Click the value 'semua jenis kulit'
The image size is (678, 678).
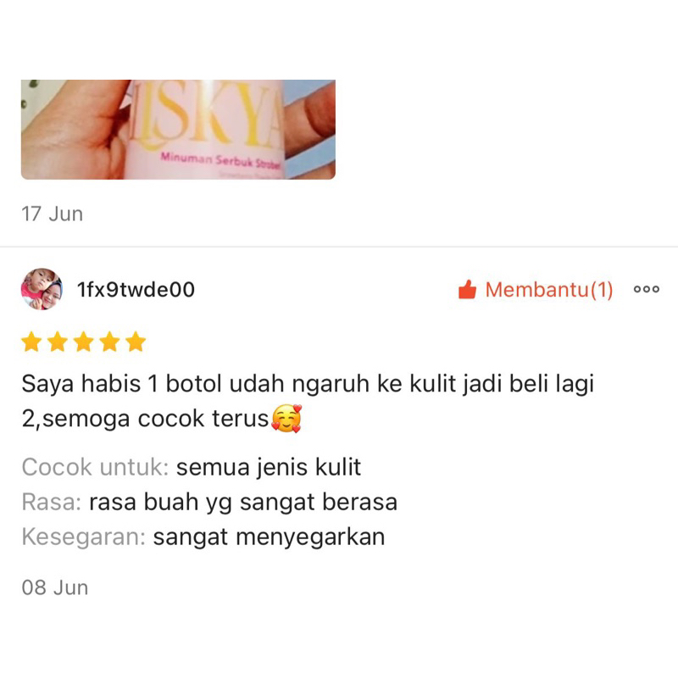point(269,468)
